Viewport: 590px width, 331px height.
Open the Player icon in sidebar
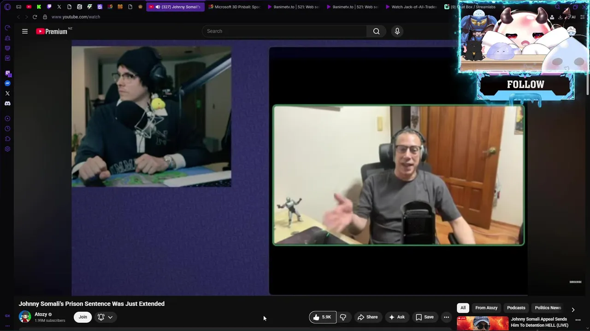[x=7, y=119]
